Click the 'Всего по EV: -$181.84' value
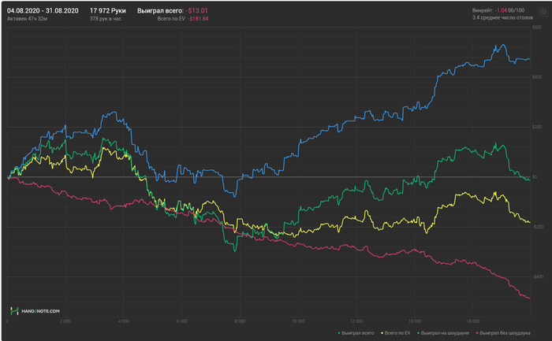Image resolution: width=552 pixels, height=341 pixels. [x=183, y=19]
